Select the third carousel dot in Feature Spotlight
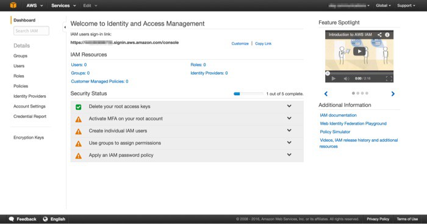This screenshot has height=224, width=427. pyautogui.click(x=362, y=93)
